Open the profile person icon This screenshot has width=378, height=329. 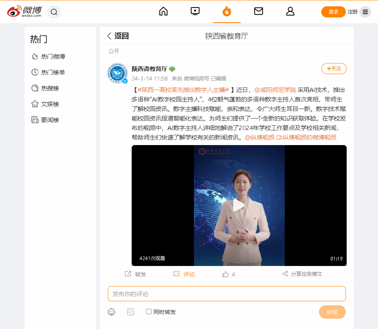coord(290,11)
